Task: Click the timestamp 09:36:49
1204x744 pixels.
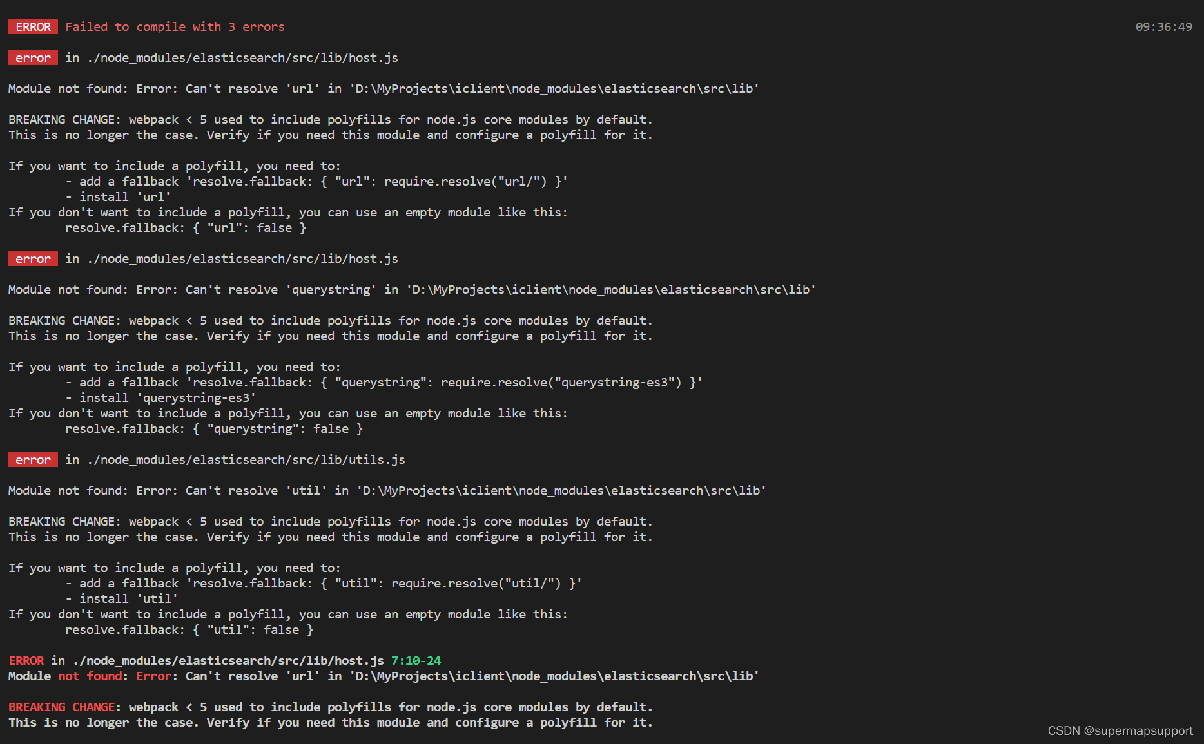Action: (1163, 26)
